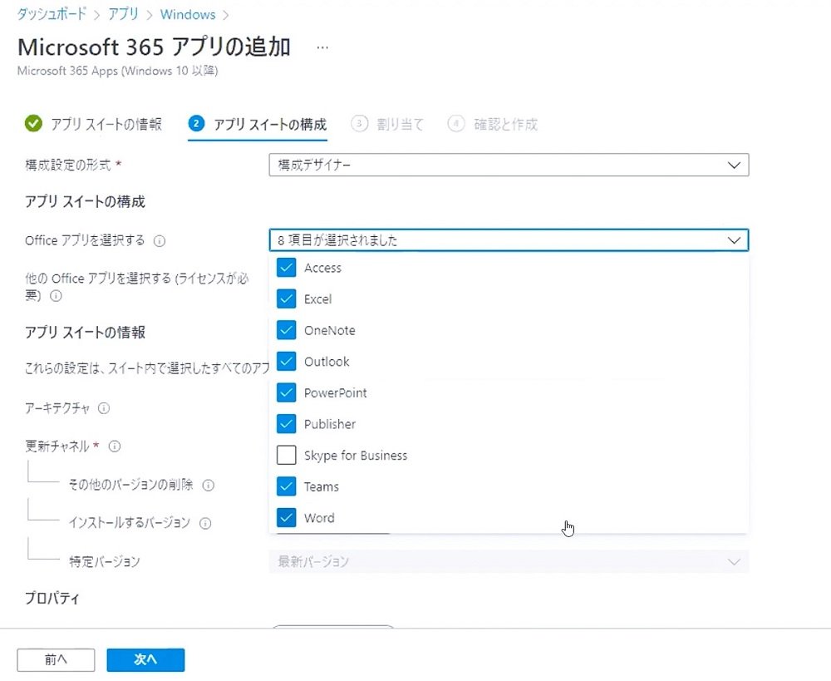Check the Skype for Business checkbox

point(286,455)
